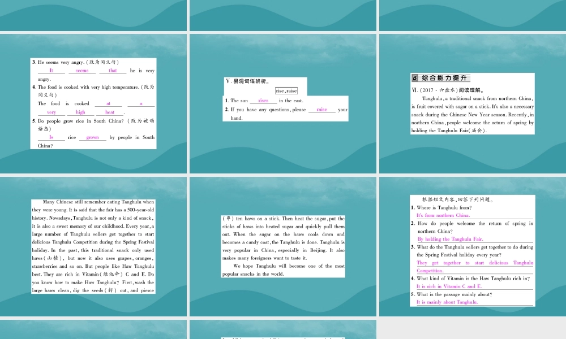
Task: Click the filled blank 'grown' in exercise 5
Action: point(92,137)
